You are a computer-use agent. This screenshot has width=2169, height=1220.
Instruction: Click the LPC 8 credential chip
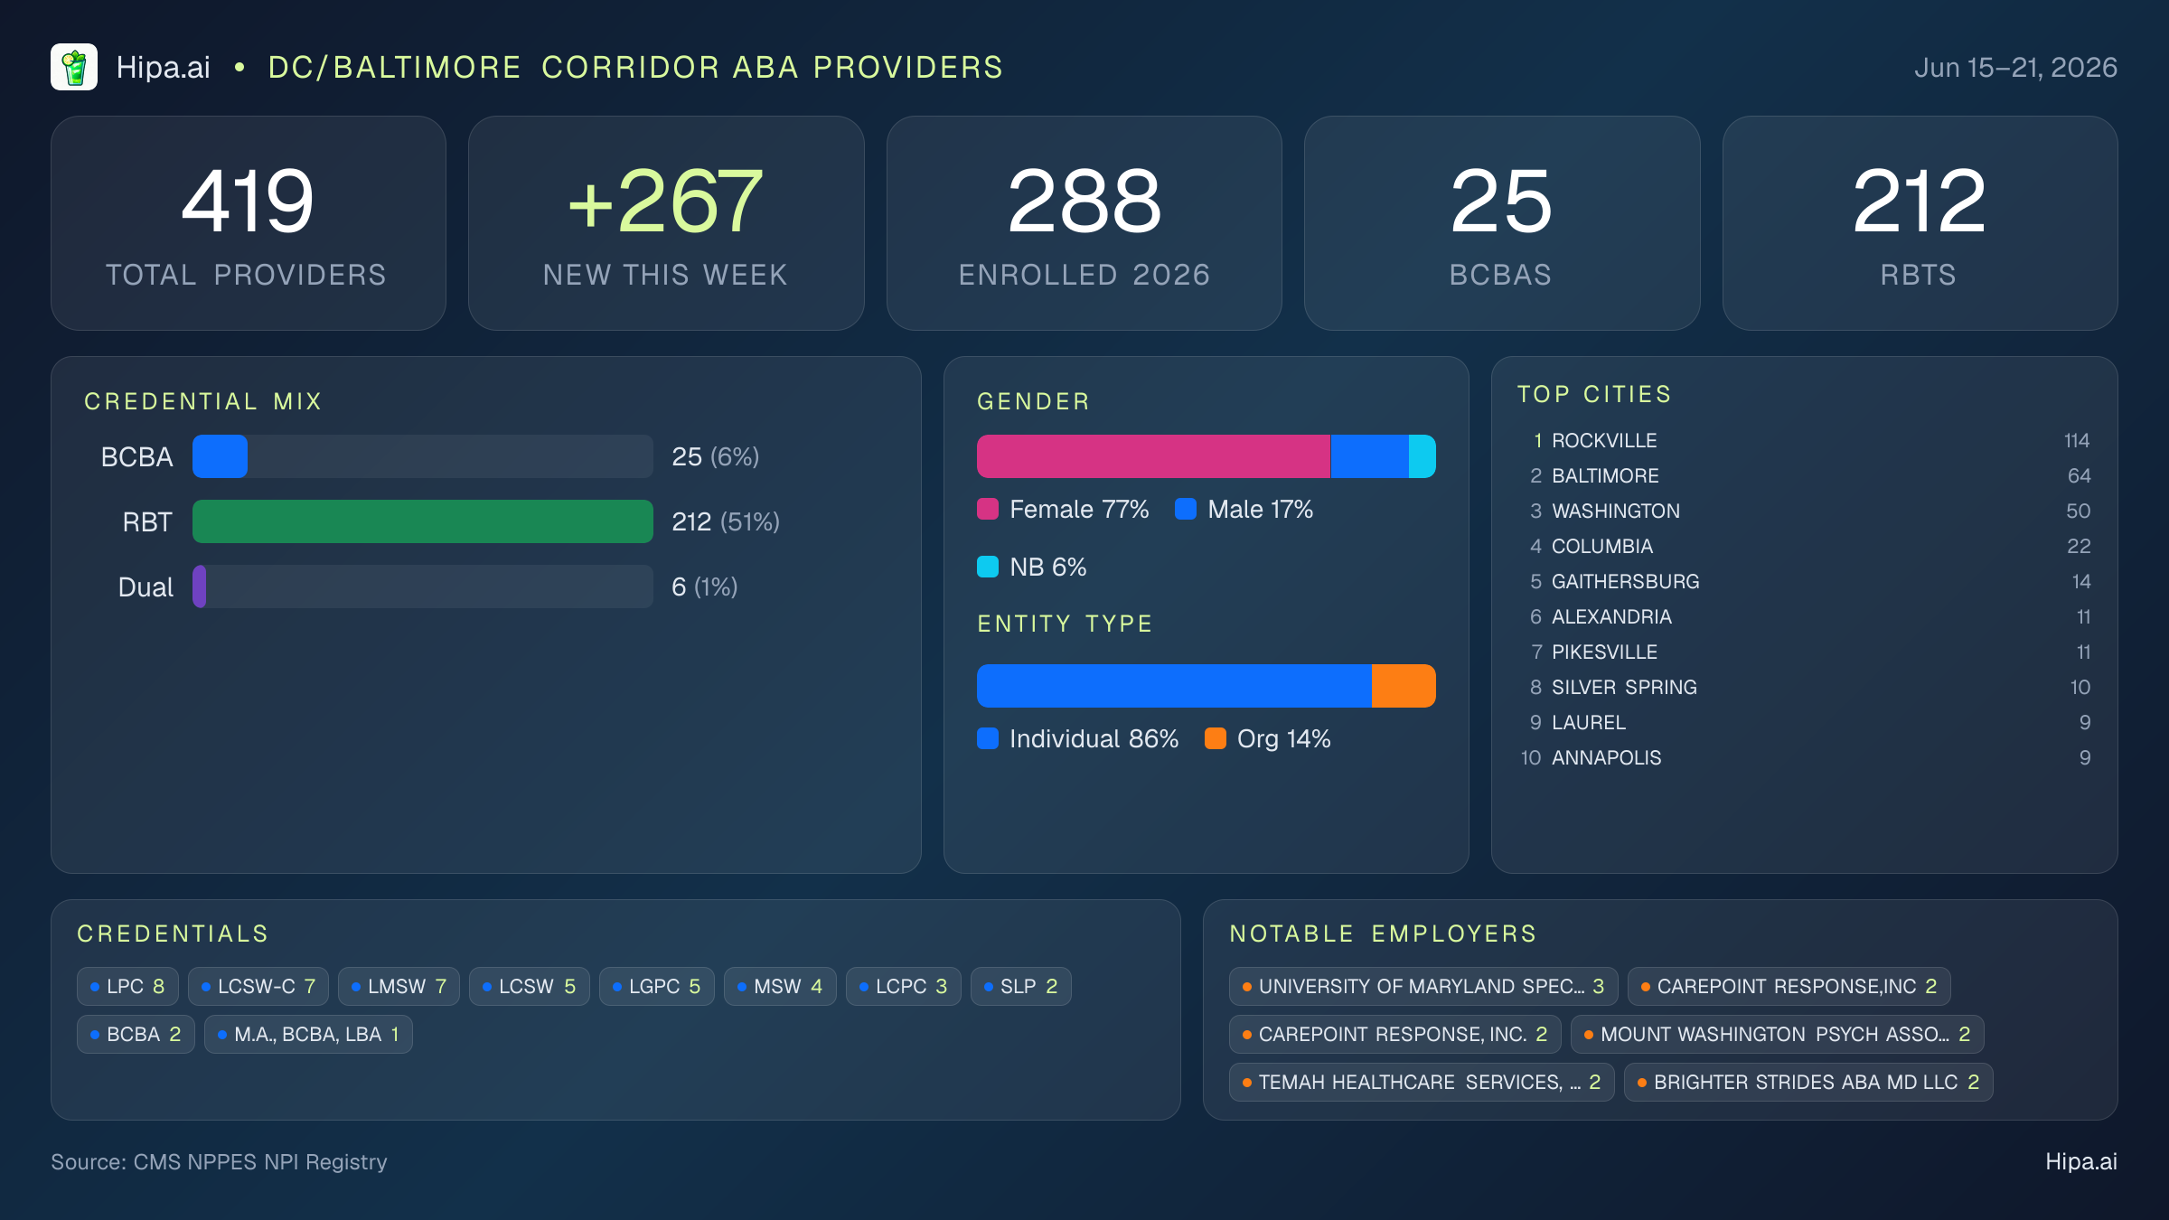pos(127,986)
